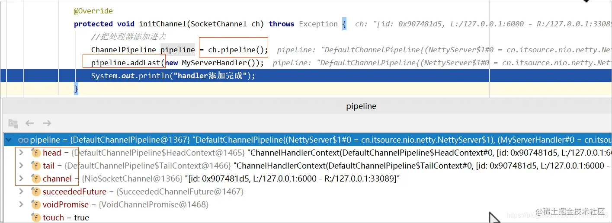Click the field icon next to head

(x=36, y=153)
